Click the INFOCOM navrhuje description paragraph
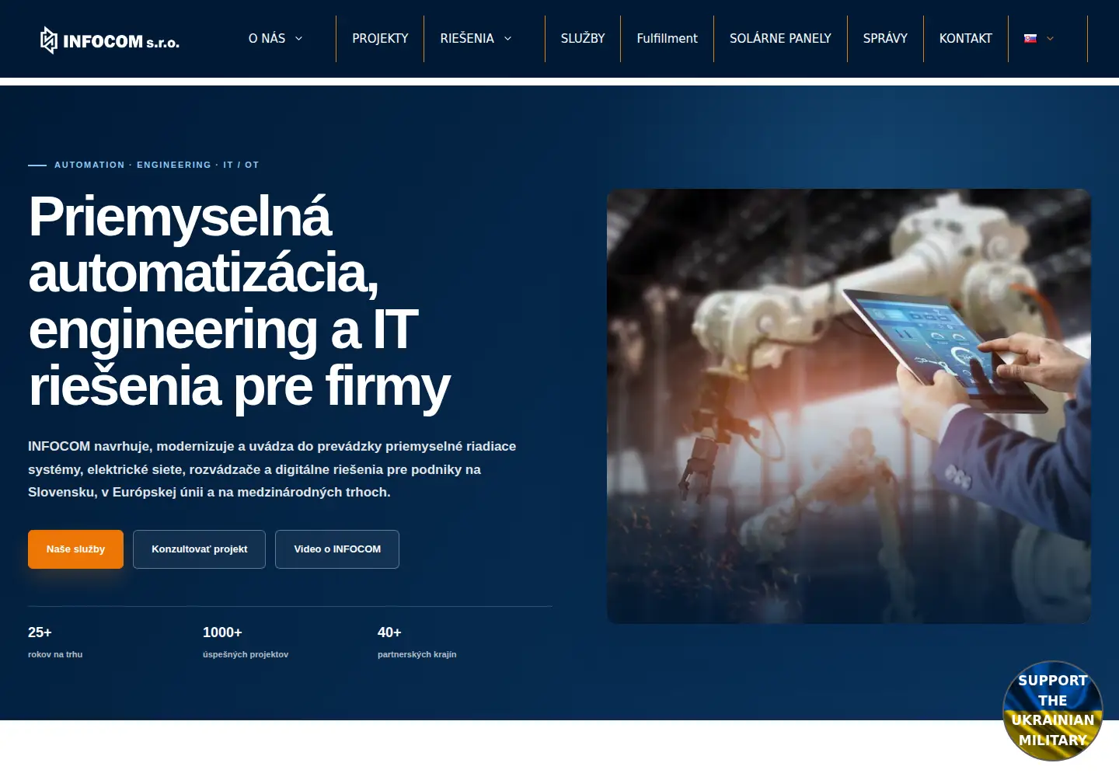The height and width of the screenshot is (777, 1119). (x=272, y=469)
